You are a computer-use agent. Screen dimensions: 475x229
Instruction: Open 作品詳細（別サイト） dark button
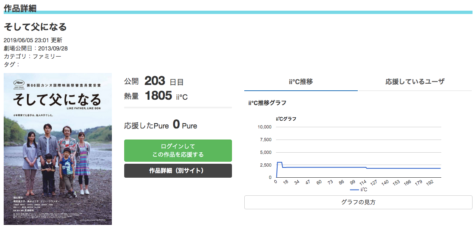pos(178,171)
